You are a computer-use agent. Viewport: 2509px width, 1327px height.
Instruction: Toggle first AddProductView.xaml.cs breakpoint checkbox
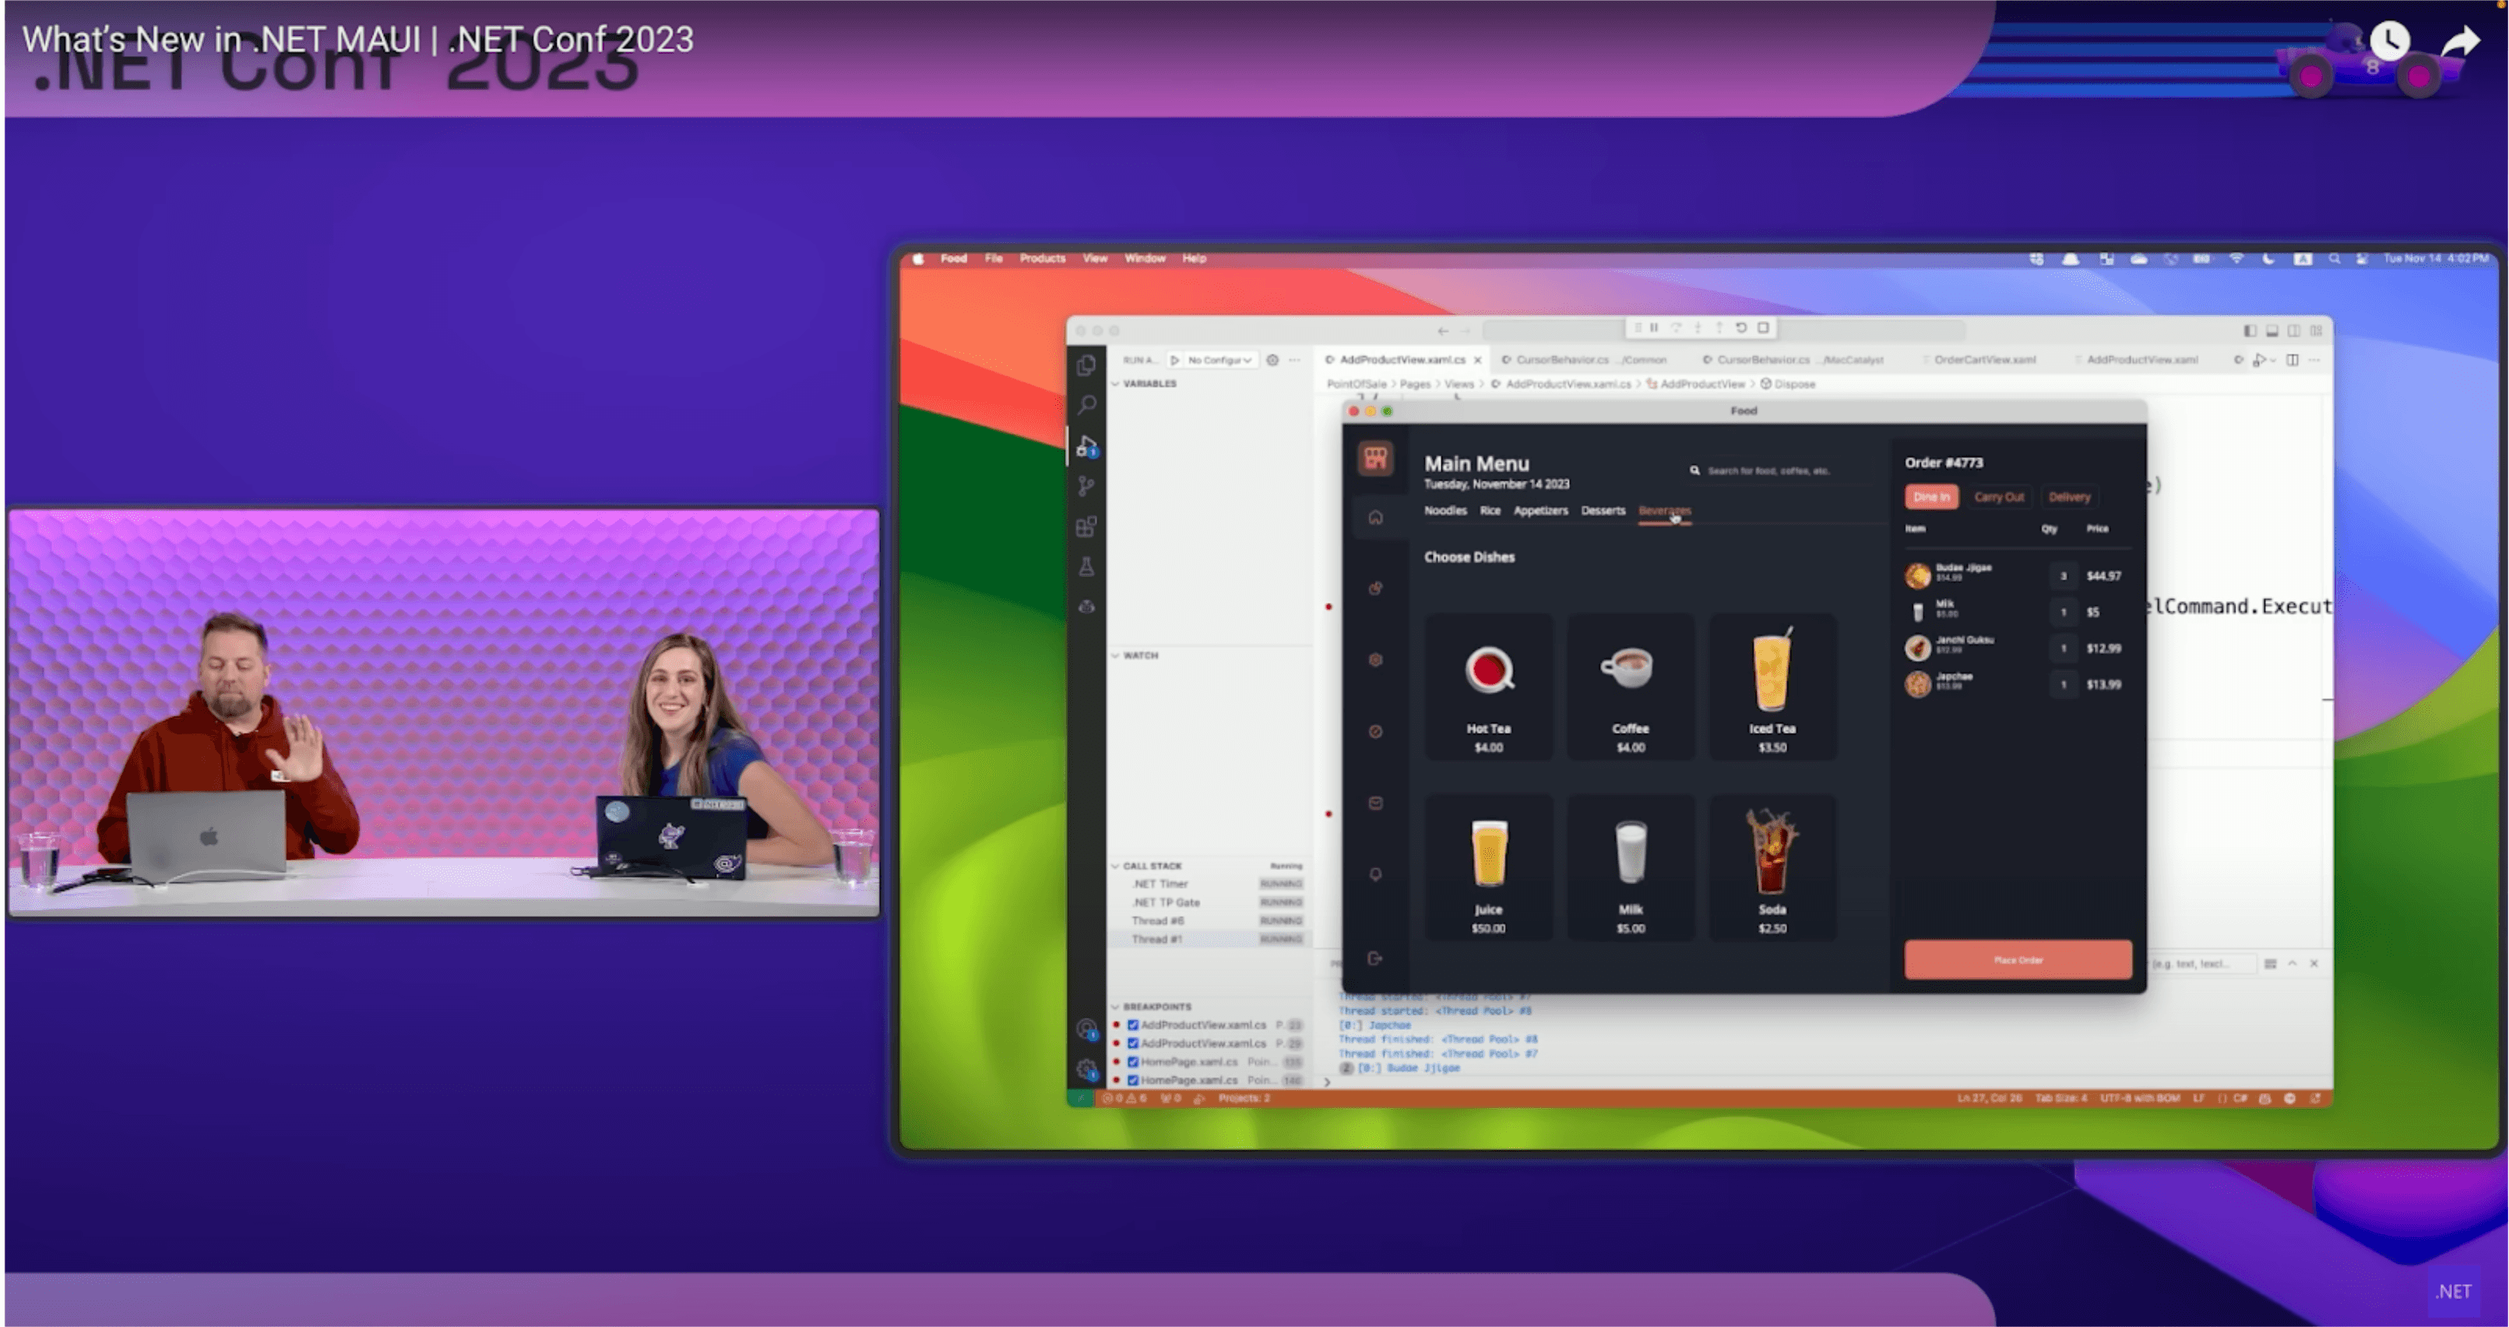click(1134, 1025)
